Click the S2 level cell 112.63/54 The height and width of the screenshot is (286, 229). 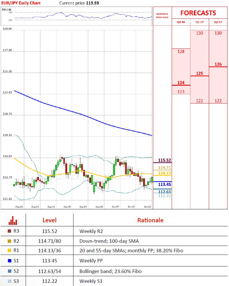pos(50,271)
